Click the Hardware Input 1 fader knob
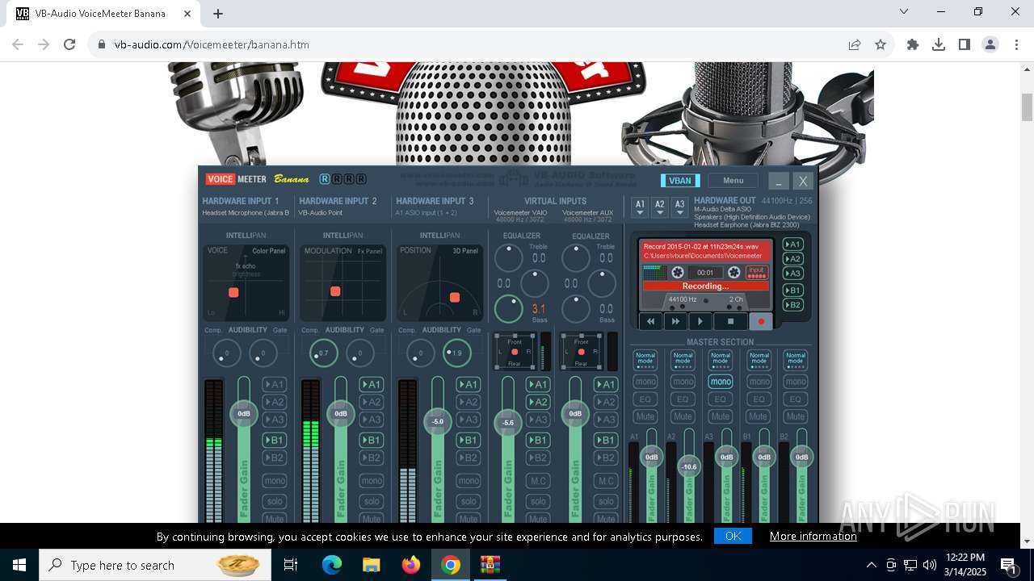The height and width of the screenshot is (581, 1034). click(244, 413)
